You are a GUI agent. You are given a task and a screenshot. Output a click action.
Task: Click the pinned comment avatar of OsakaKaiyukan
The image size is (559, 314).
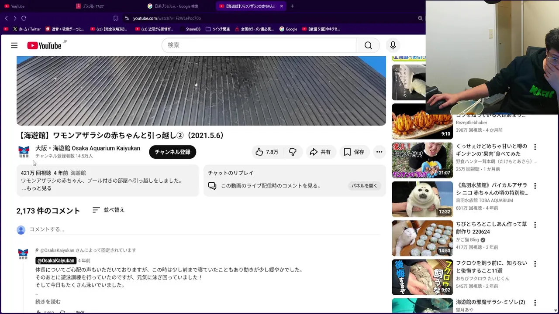(23, 254)
